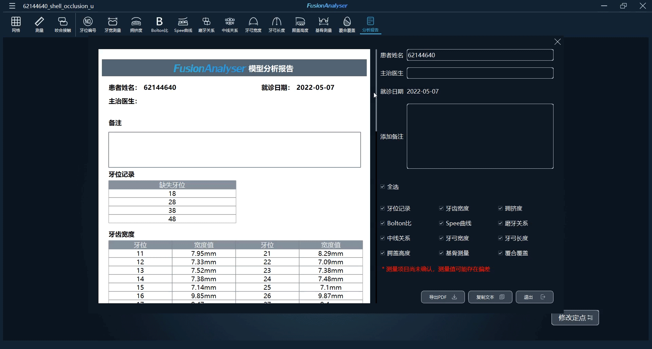Click the 主治医生 doctor name input field

(x=480, y=73)
